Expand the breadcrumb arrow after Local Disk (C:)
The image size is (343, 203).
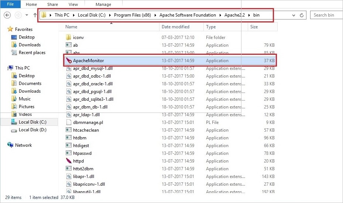(x=110, y=15)
